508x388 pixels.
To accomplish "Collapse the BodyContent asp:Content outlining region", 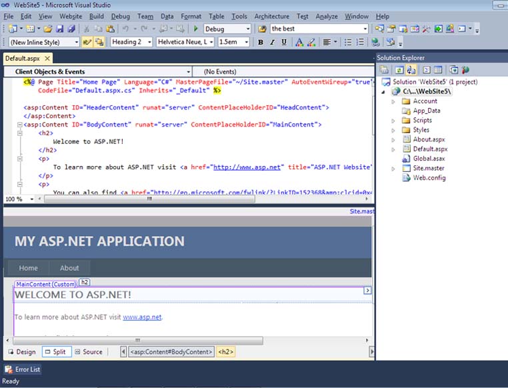I will [19, 125].
